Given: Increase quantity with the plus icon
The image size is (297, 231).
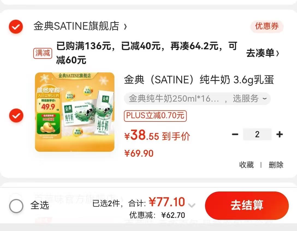Looking at the screenshot, I should pyautogui.click(x=279, y=134).
